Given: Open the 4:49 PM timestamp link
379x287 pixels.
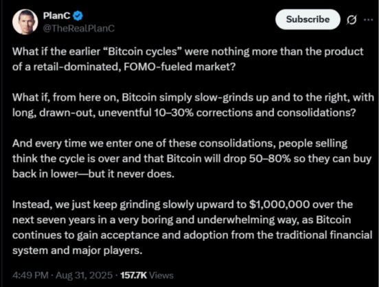Looking at the screenshot, I should (30, 275).
